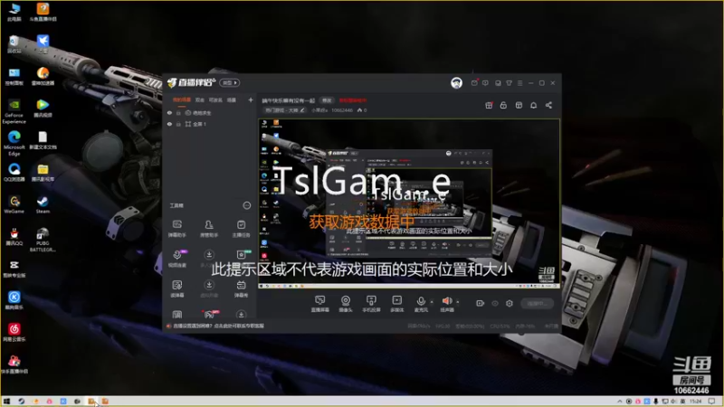Open the user avatar in title bar
The width and height of the screenshot is (724, 407).
tap(456, 82)
